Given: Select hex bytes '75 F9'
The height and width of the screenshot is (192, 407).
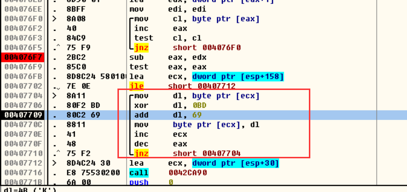Looking at the screenshot, I should [x=78, y=48].
